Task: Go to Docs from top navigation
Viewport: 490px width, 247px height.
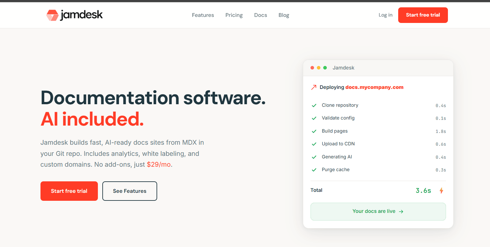Action: (x=260, y=15)
